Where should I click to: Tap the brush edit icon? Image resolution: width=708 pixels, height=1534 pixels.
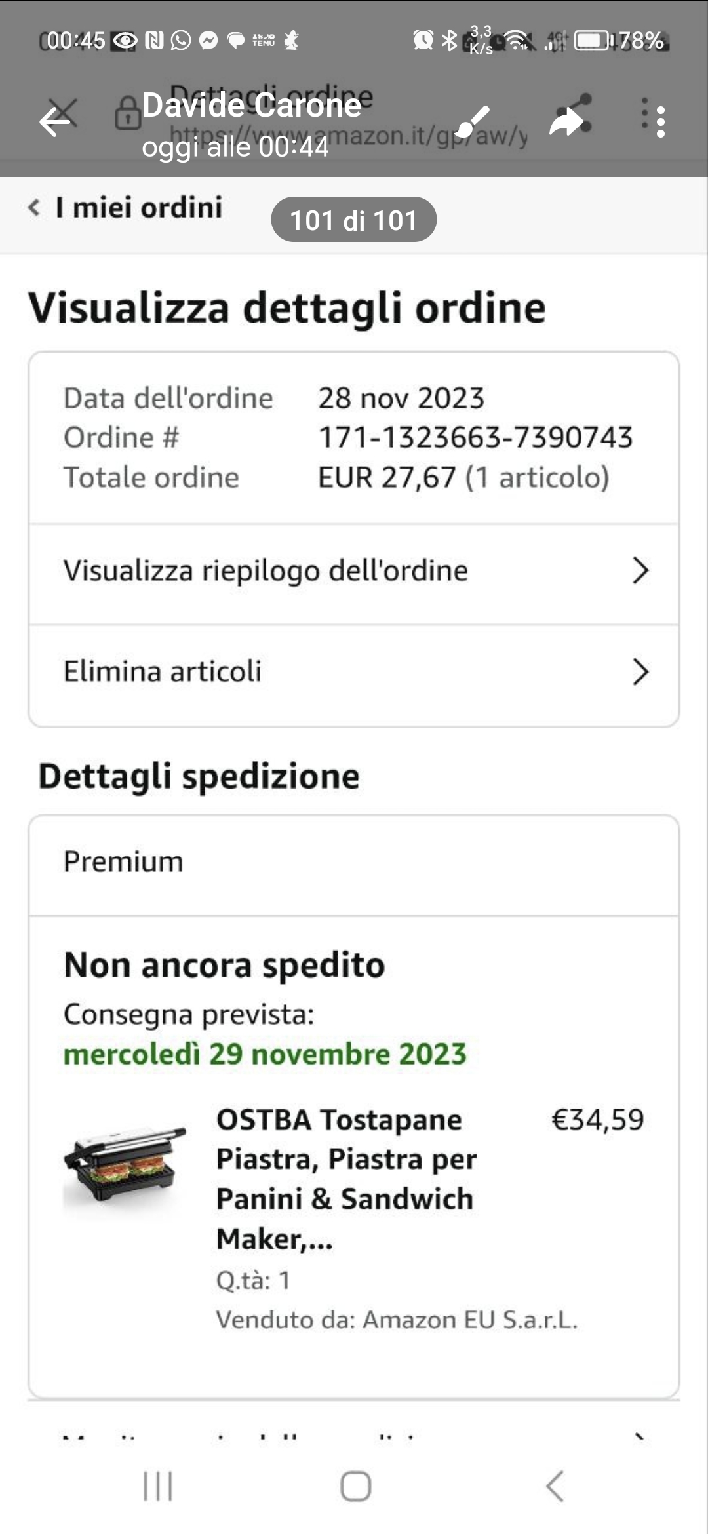coord(472,121)
